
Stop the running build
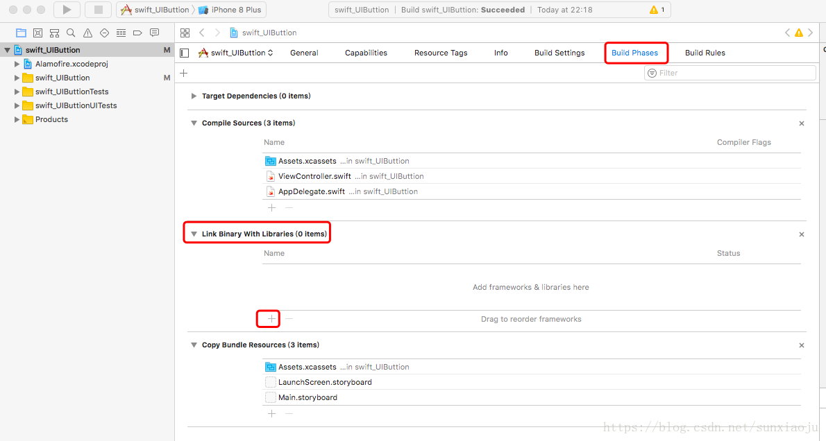tap(98, 10)
